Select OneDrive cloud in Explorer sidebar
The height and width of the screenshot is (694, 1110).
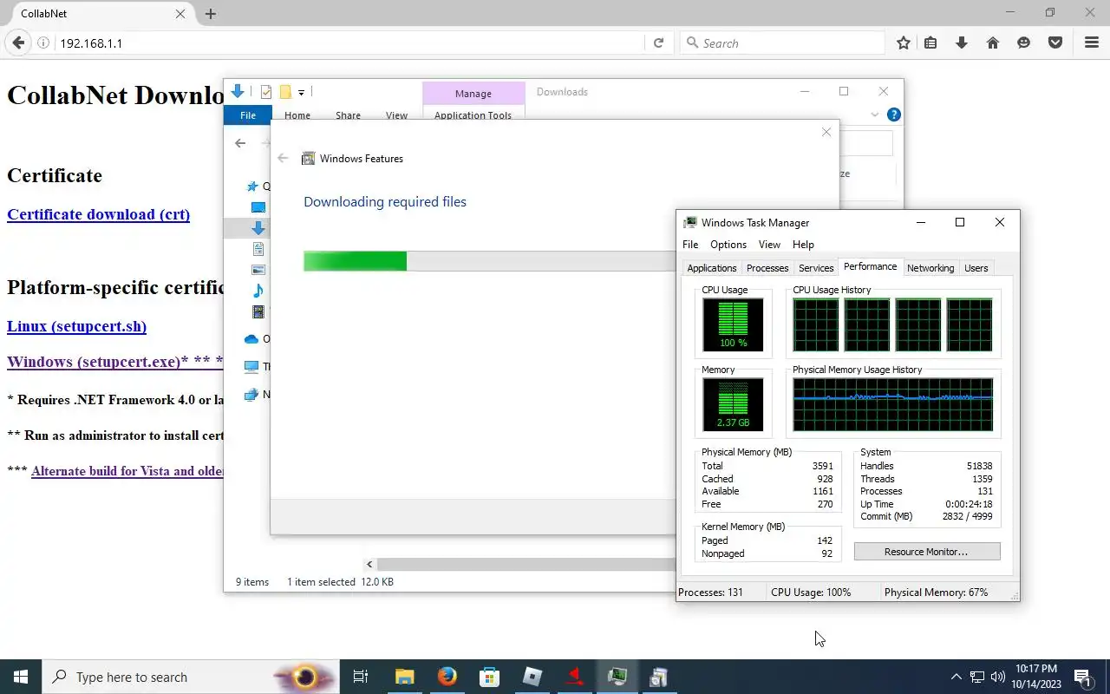pyautogui.click(x=251, y=339)
